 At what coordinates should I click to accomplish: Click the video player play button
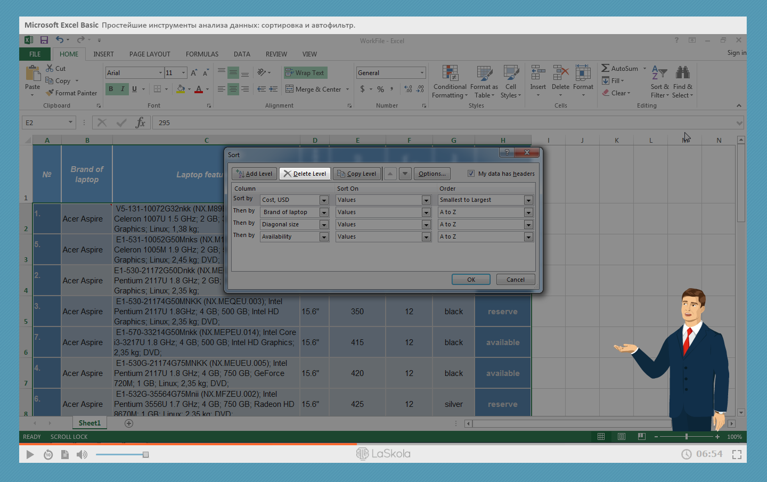(30, 454)
